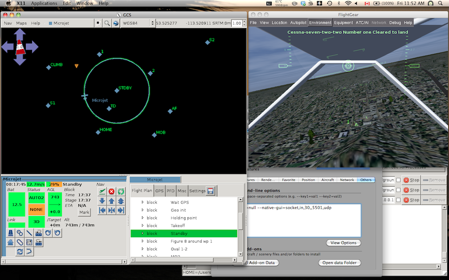Click the takeoff launch icon in Nav panel

click(x=102, y=192)
